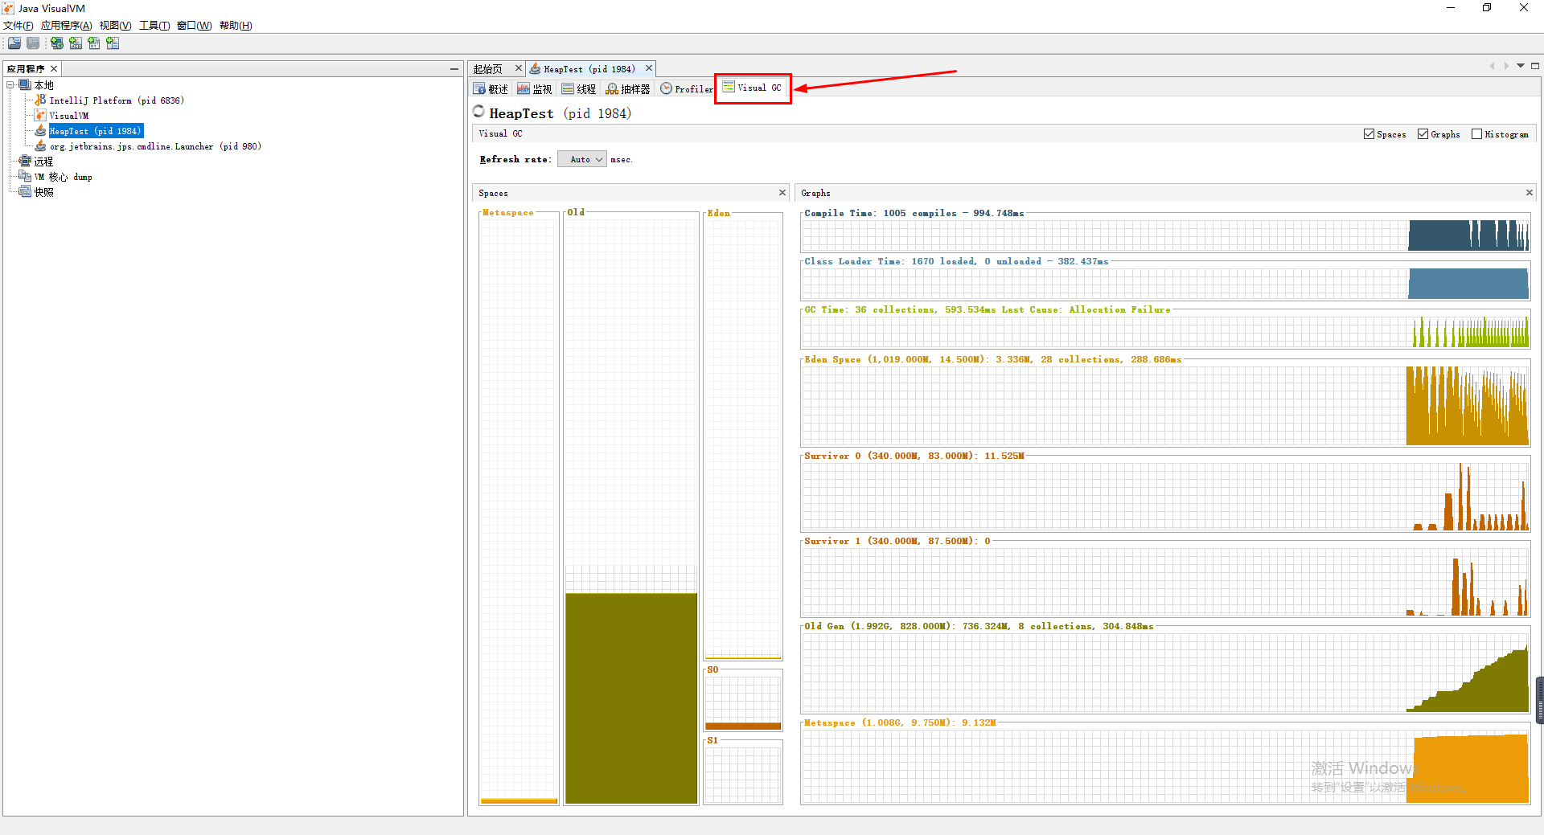The height and width of the screenshot is (835, 1544).
Task: Open the Profiler subtab
Action: [687, 89]
